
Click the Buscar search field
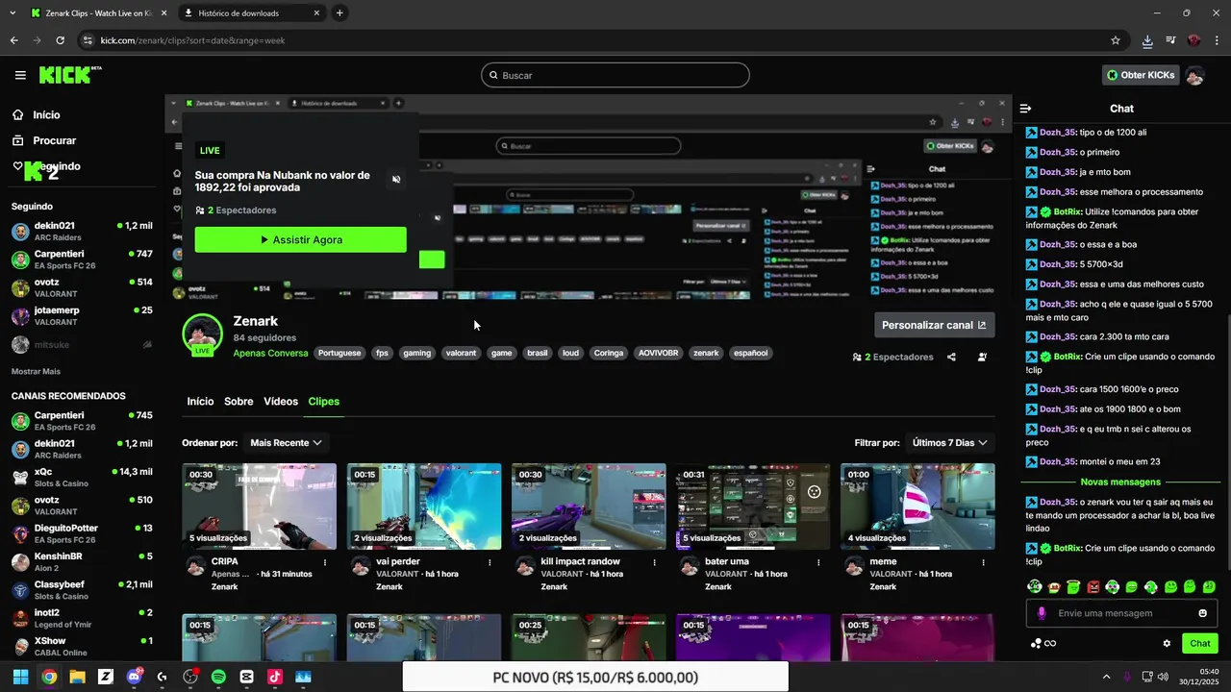click(x=615, y=75)
